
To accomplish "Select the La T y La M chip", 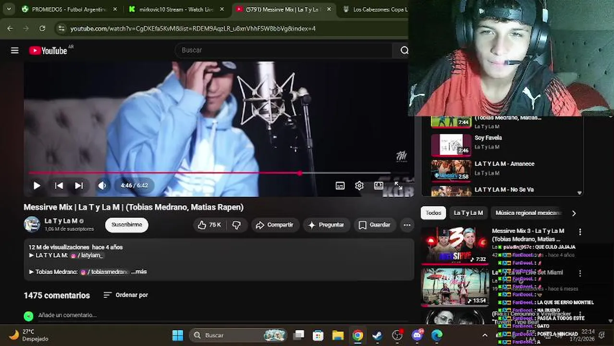I will (468, 213).
